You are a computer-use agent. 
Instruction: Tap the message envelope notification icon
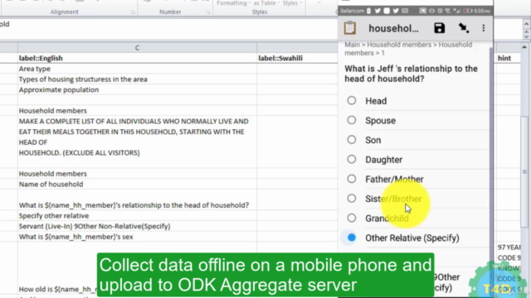pyautogui.click(x=405, y=11)
